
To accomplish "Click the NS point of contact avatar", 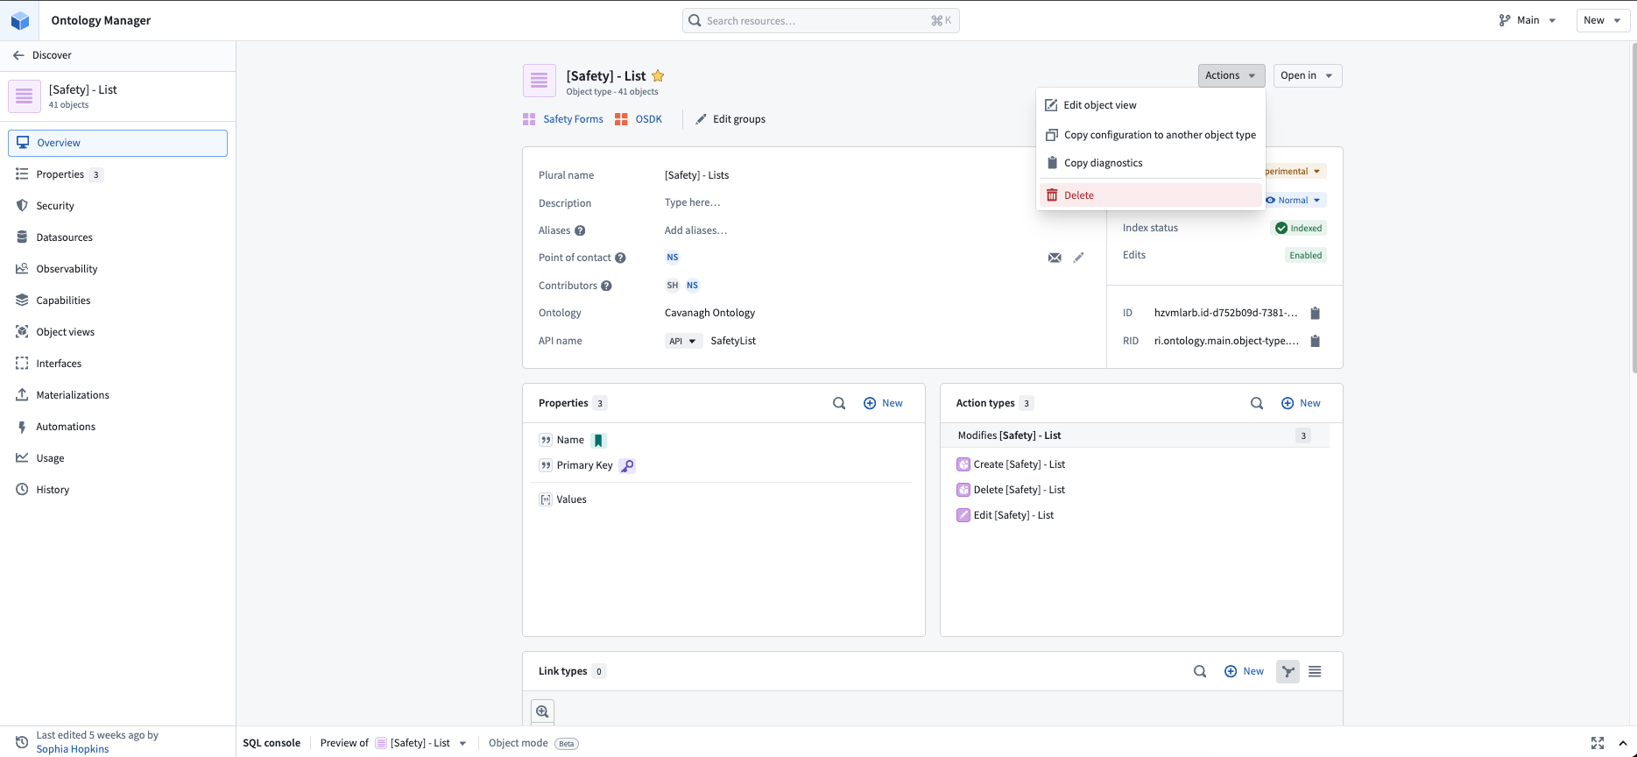I will click(673, 258).
